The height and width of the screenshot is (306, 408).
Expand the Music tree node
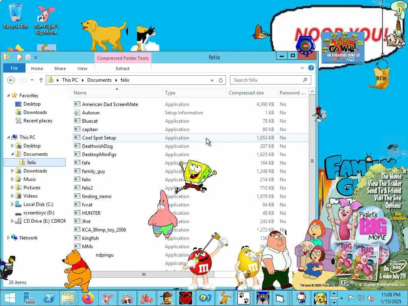[12, 179]
